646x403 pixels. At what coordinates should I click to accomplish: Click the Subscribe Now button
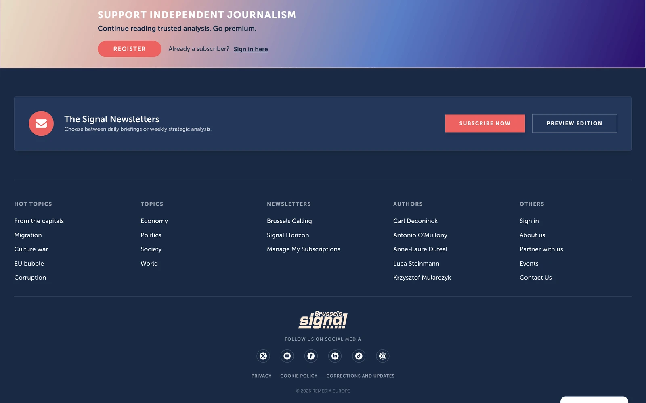click(x=485, y=123)
